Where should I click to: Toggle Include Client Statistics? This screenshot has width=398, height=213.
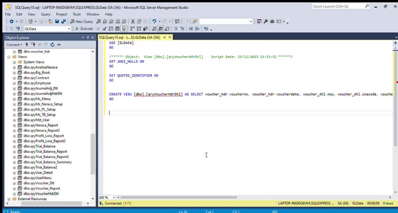click(145, 29)
